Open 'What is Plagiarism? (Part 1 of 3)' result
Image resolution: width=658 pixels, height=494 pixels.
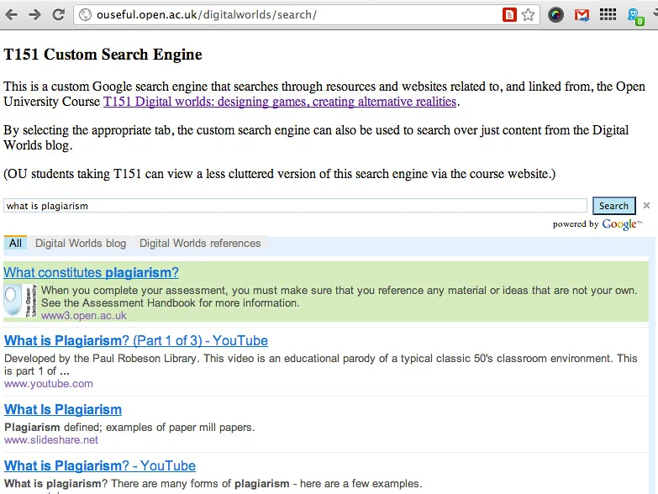[x=136, y=341]
